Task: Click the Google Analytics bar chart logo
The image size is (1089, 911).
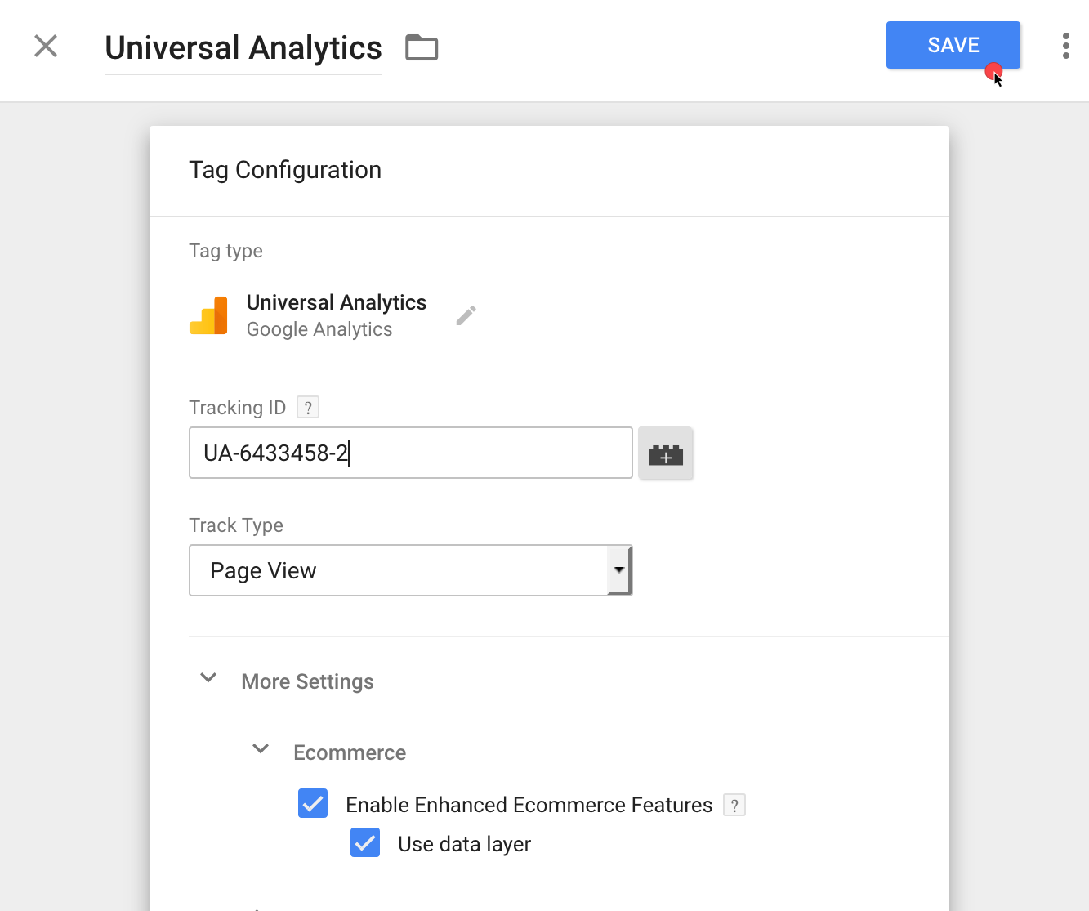Action: [208, 315]
